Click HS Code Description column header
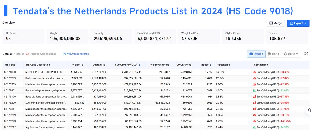Image resolution: width=311 pixels, height=132 pixels. tap(38, 65)
